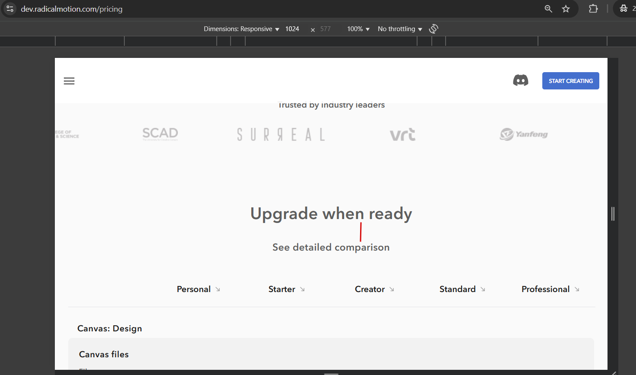Open the browser zoom magnifier icon
Viewport: 636px width, 375px height.
pyautogui.click(x=548, y=9)
